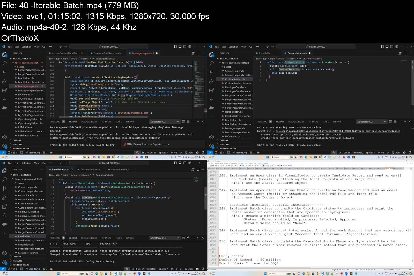This screenshot has width=414, height=276.
Task: Toggle primary side bar in CustomIterator.cls window
Action: click(382, 47)
